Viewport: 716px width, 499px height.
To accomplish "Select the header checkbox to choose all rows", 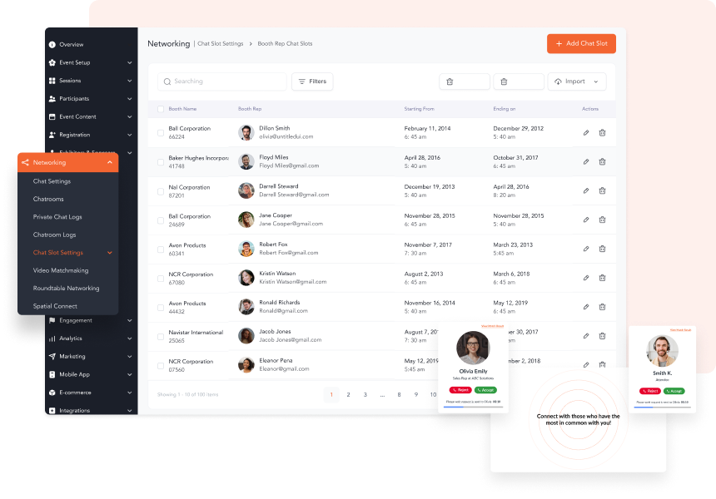I will (161, 109).
